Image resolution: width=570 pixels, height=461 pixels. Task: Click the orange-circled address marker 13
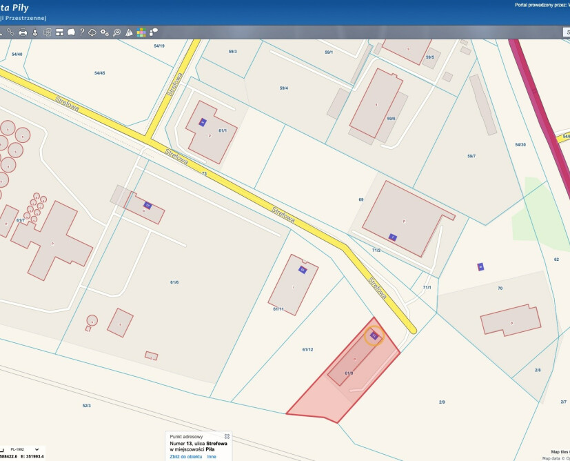[x=374, y=336]
